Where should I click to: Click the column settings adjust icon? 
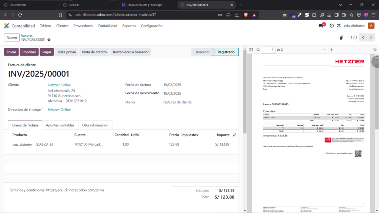coord(234,135)
